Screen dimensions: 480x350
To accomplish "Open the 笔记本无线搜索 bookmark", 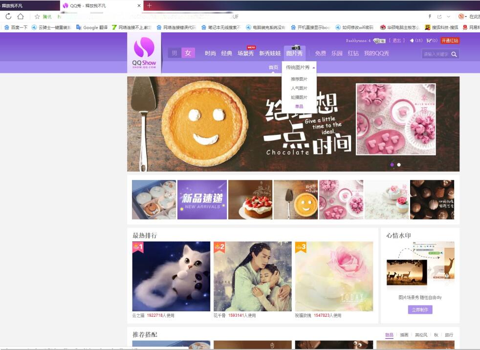I will 221,27.
